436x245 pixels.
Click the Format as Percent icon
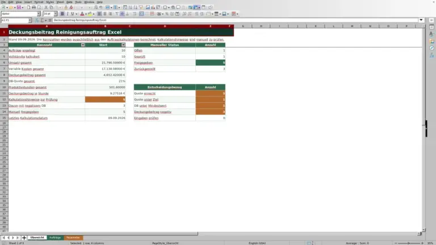point(167,14)
